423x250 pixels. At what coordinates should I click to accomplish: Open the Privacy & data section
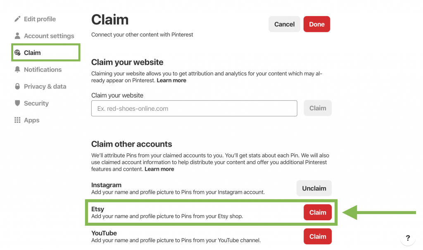45,87
